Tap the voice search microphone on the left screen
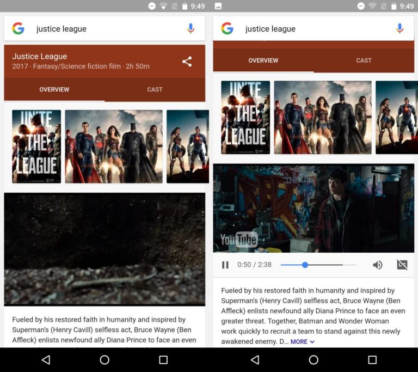 point(190,28)
